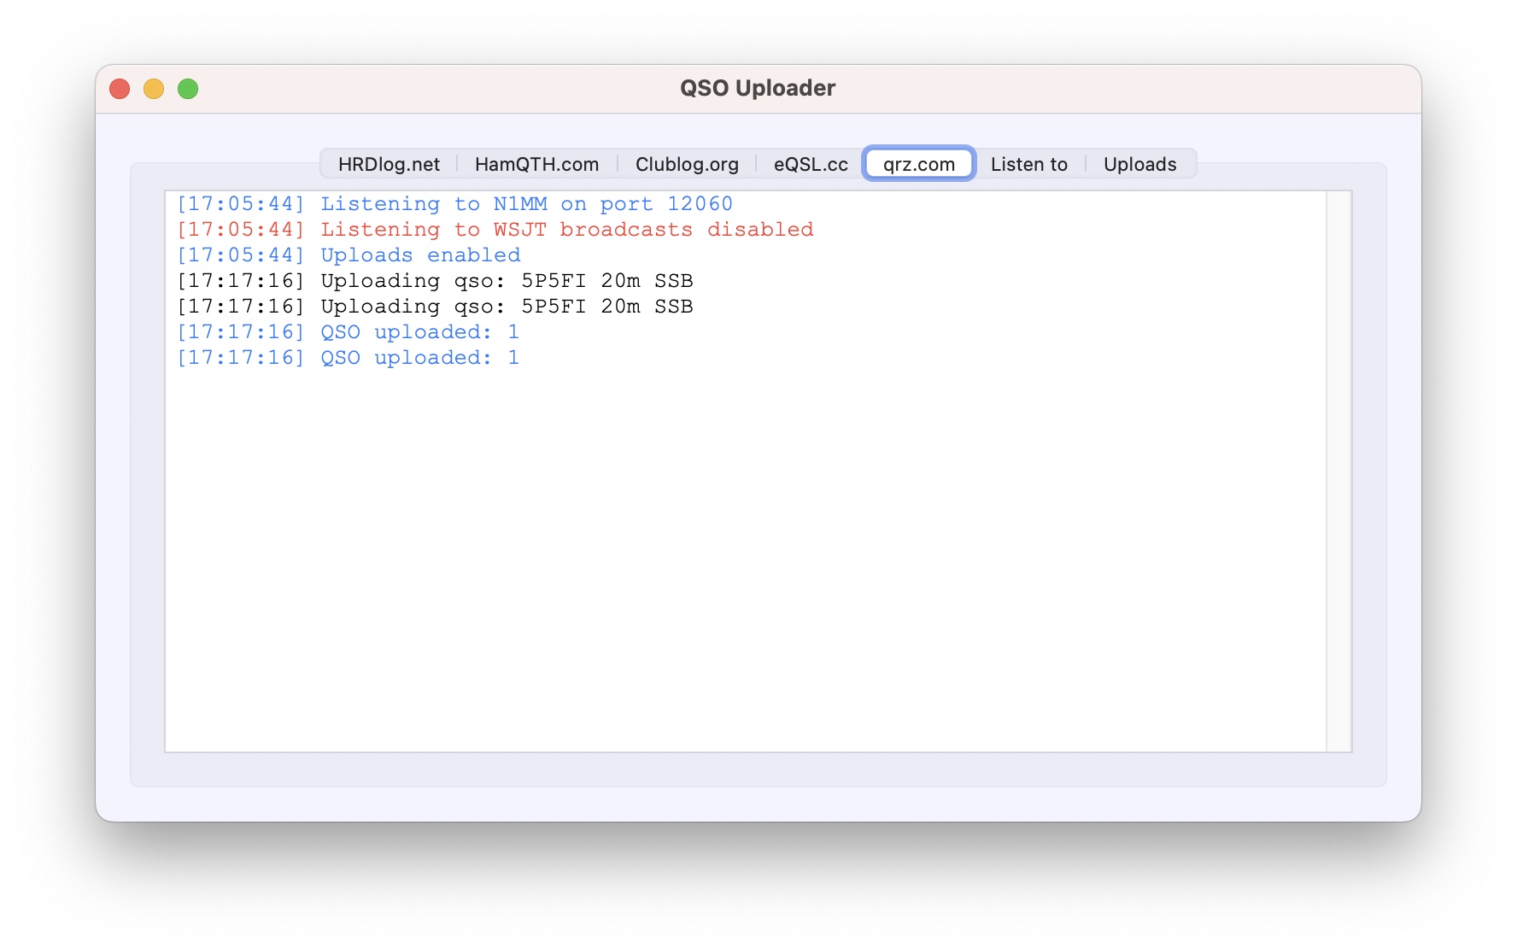
Task: Select the red WSJT broadcasts disabled line
Action: click(x=495, y=230)
